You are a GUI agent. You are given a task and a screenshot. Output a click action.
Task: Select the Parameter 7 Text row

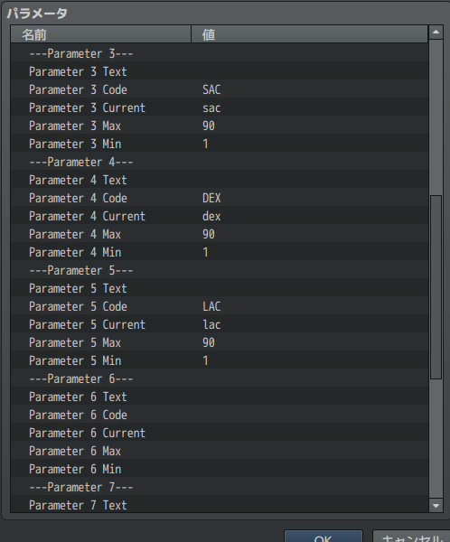click(x=220, y=505)
